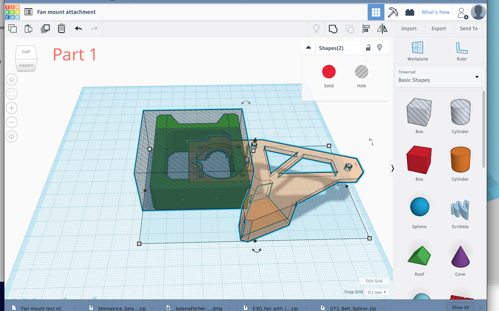This screenshot has width=499, height=311.
Task: Click the TOP face of the view cube
Action: coord(26,52)
